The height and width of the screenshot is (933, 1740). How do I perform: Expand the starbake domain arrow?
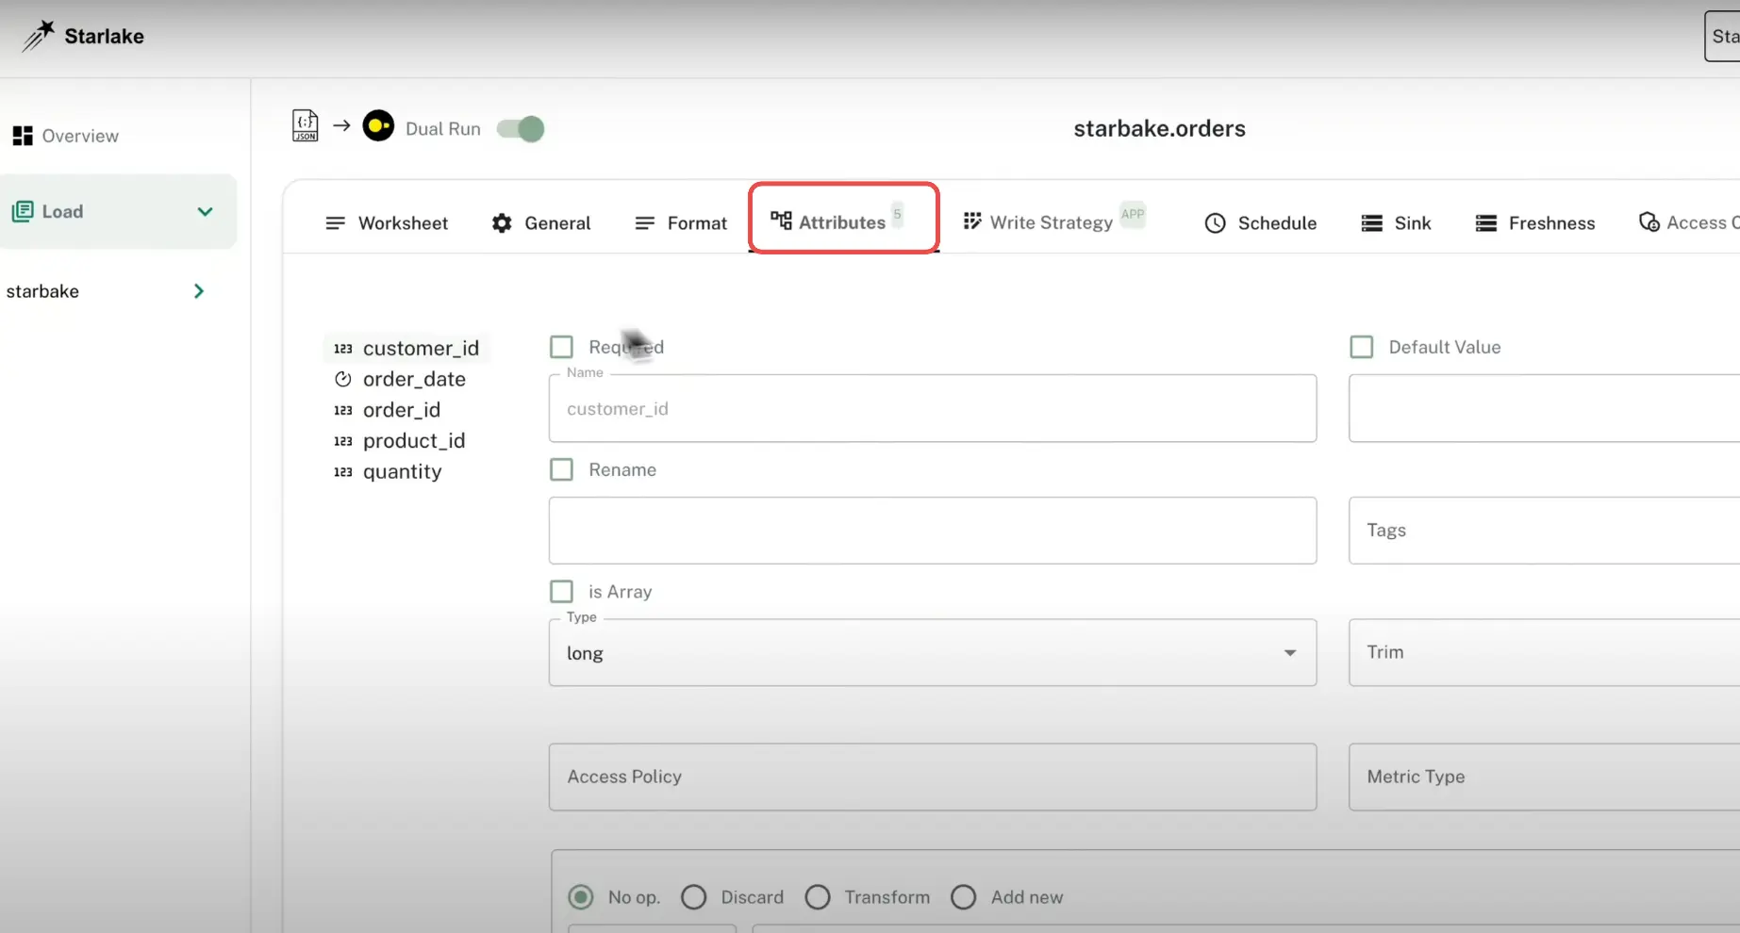click(199, 291)
